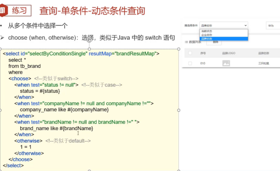Click the opening <choose> tag
This screenshot has width=280, height=171.
20,79
